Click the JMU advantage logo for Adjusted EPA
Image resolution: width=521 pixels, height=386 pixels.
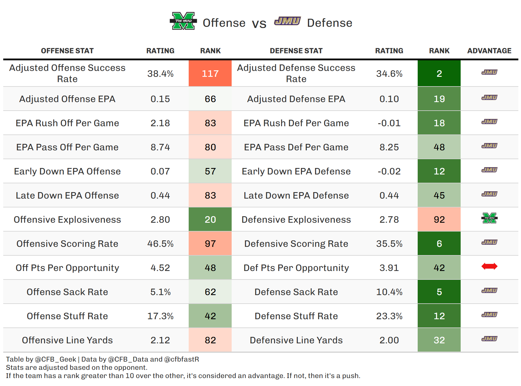point(489,98)
